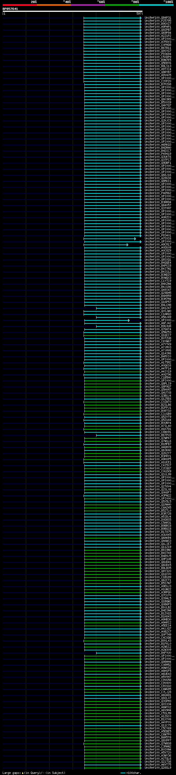The width and height of the screenshot is (176, 775).
Task: Select hit UniRef100_B4PGI8
Action: click(158, 266)
